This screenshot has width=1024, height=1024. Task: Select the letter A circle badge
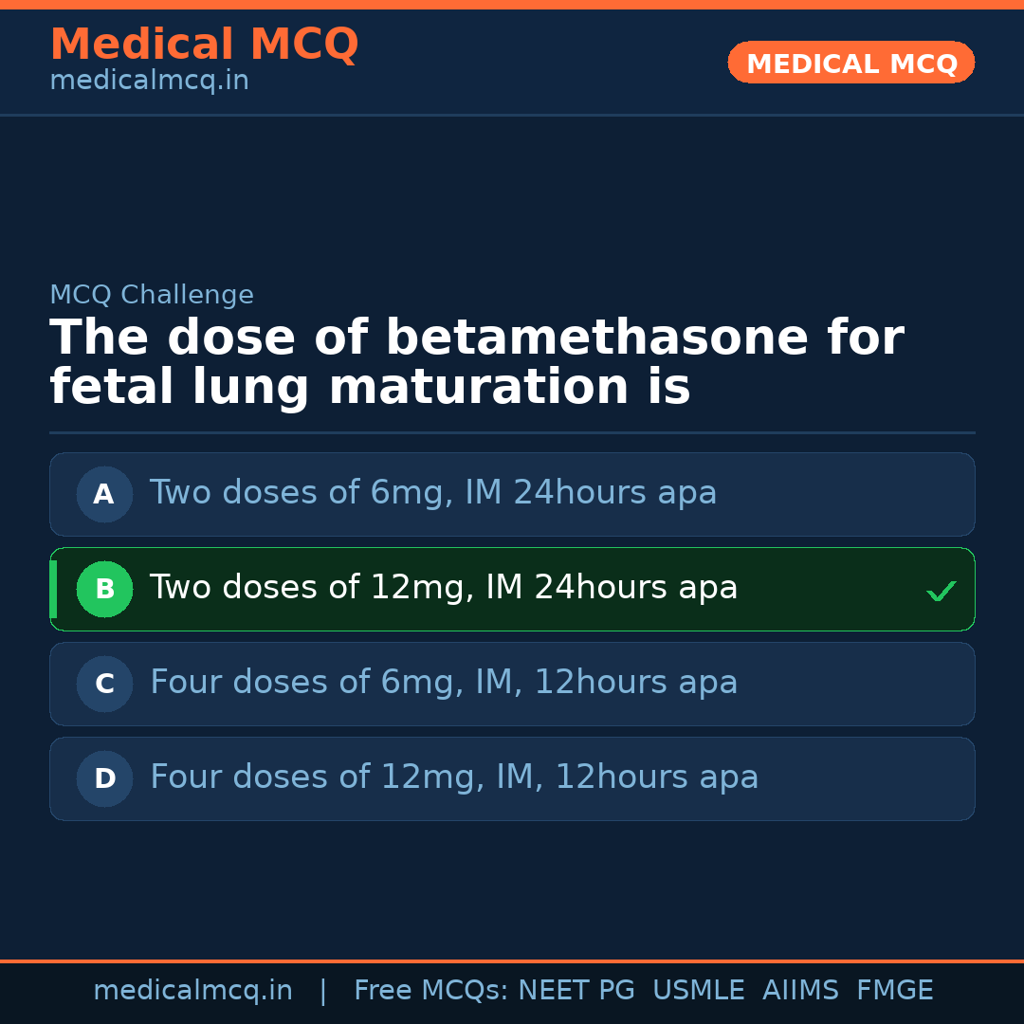click(104, 494)
